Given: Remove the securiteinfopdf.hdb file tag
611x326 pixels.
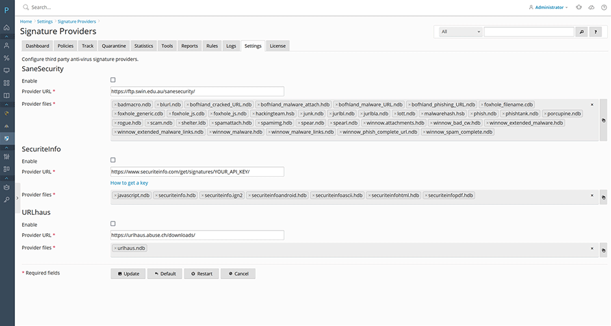Looking at the screenshot, I should coord(426,195).
